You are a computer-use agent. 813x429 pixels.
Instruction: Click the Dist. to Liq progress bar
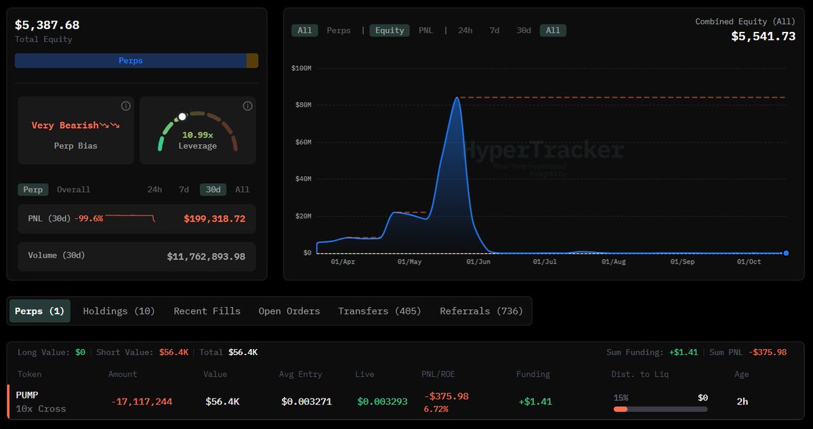(x=660, y=409)
